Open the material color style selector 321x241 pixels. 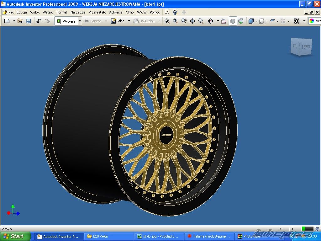point(314,21)
